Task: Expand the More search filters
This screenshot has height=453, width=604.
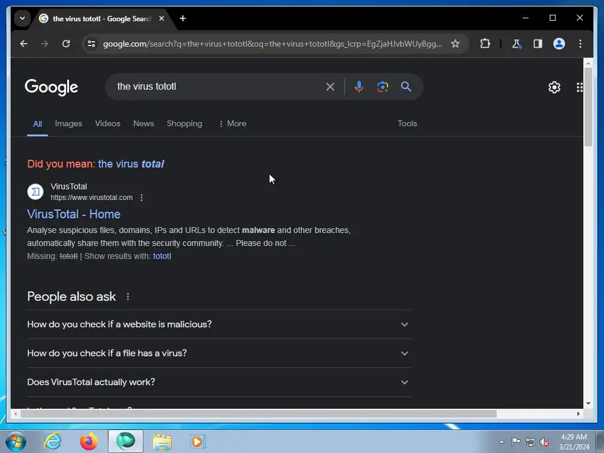Action: [x=232, y=124]
